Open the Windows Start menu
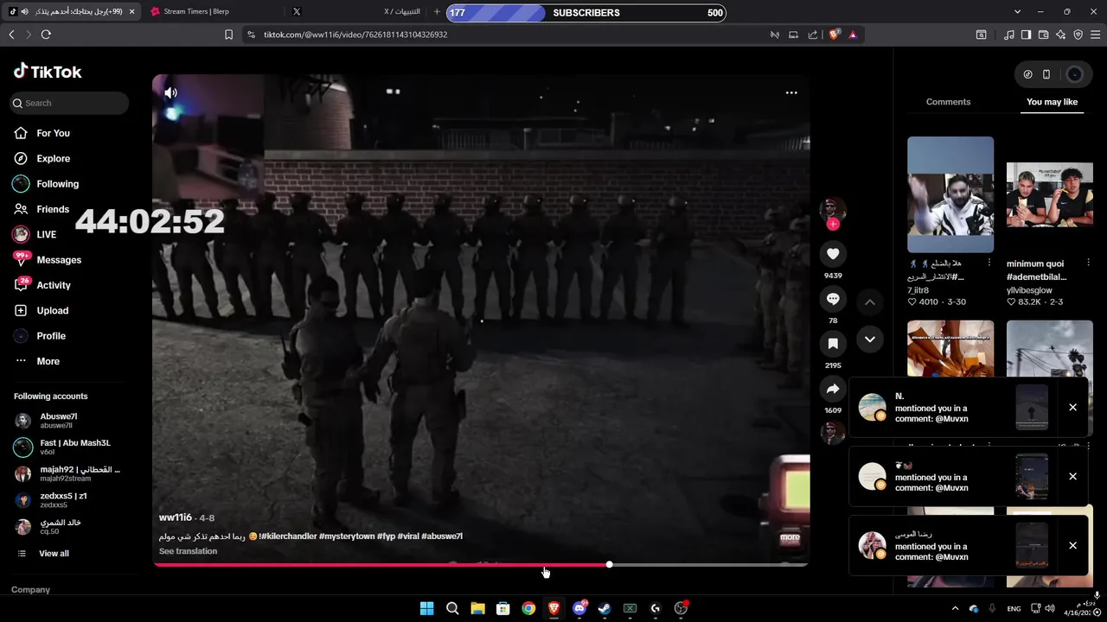 426,608
